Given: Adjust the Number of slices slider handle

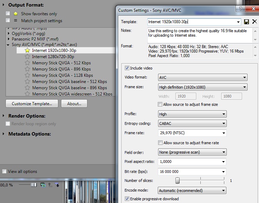Looking at the screenshot, I should 178,181.
